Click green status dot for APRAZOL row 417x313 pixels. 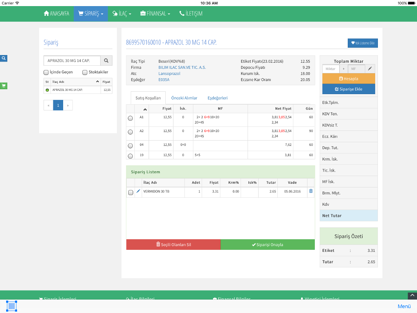click(x=47, y=90)
